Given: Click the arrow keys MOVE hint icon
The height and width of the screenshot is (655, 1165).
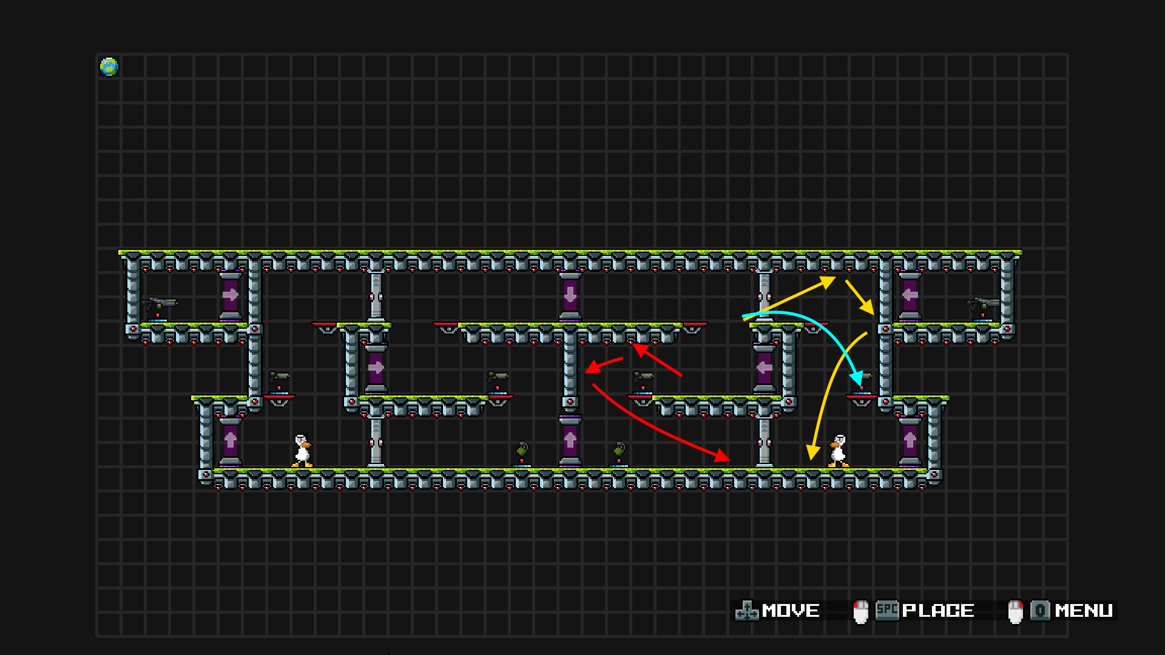Looking at the screenshot, I should [747, 611].
